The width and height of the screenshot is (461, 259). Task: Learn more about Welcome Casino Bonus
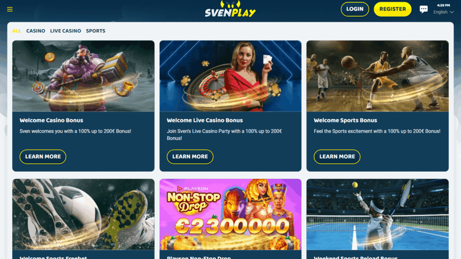pos(43,156)
